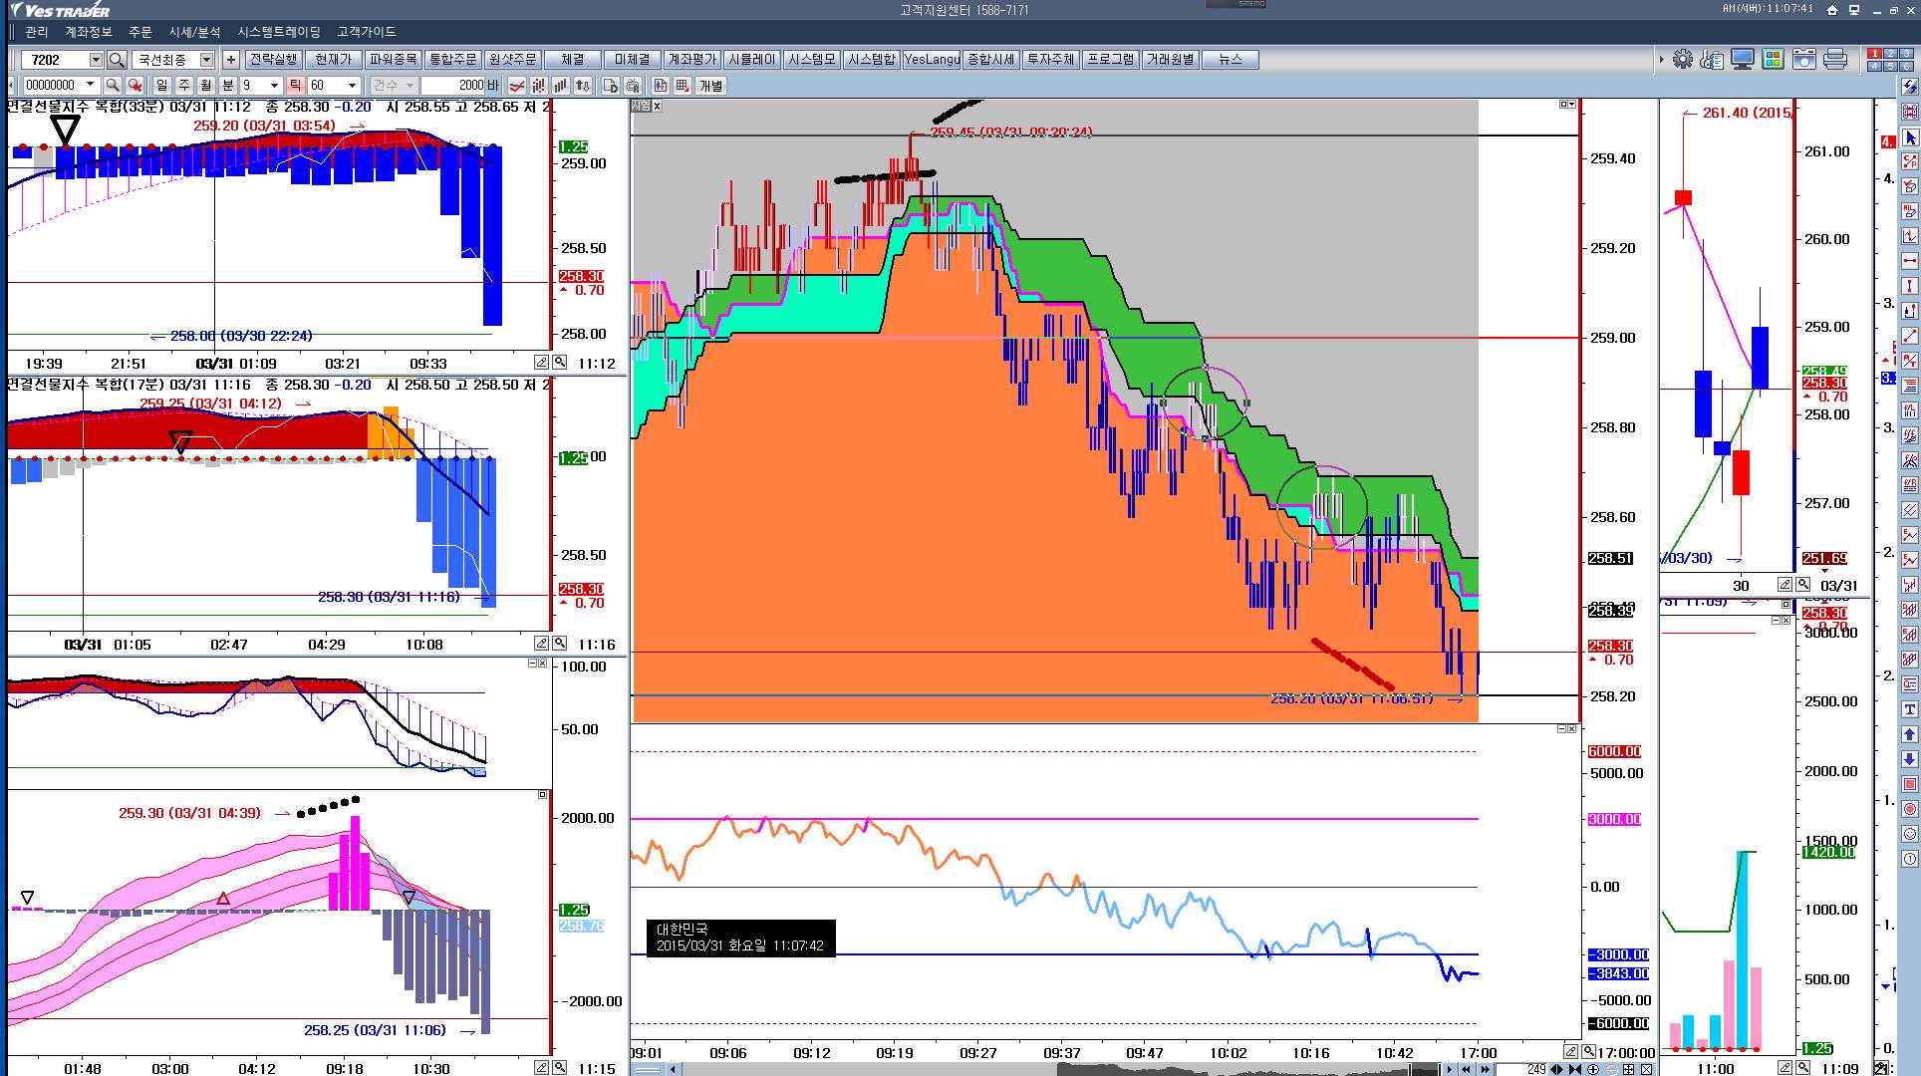Screen dimensions: 1921x1076
Task: Click the pencil edit icon under the main chart
Action: (x=1571, y=1051)
